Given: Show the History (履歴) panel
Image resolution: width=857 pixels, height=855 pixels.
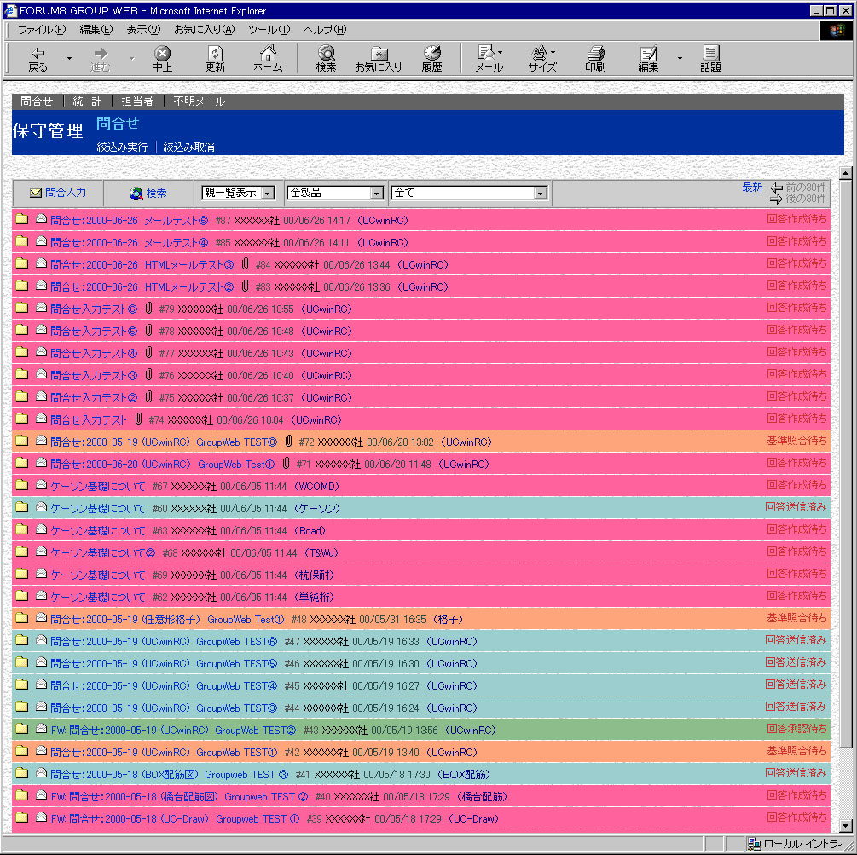Looking at the screenshot, I should click(431, 58).
